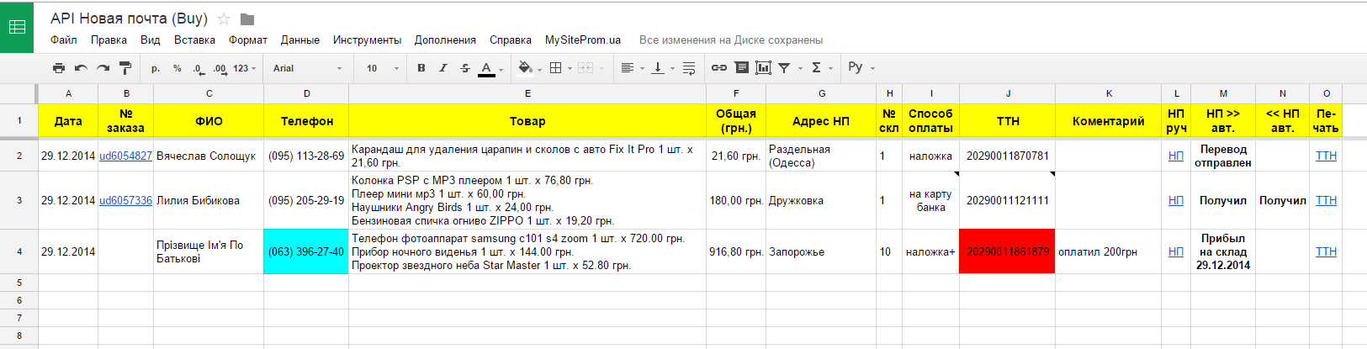Click the document title API Новая почта (Buy)
Screen dimensions: 1367x349
[x=129, y=19]
